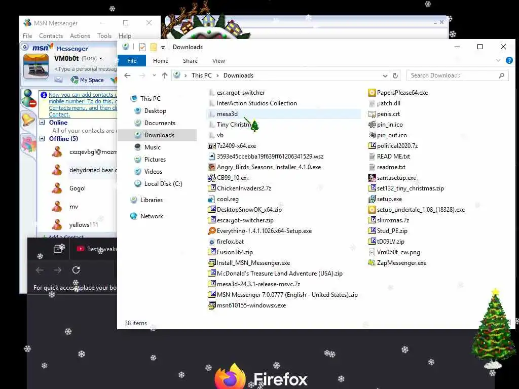The image size is (519, 389).
Task: Reload page in Firefox window
Action: click(76, 270)
